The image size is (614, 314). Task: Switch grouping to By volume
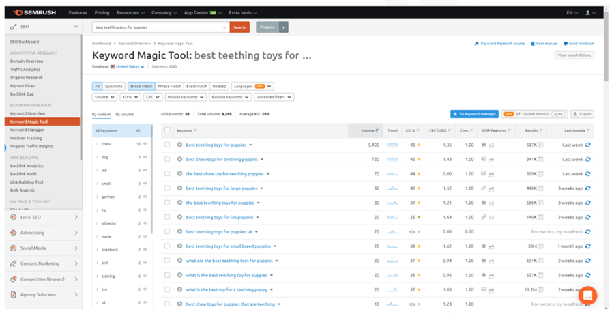(125, 115)
